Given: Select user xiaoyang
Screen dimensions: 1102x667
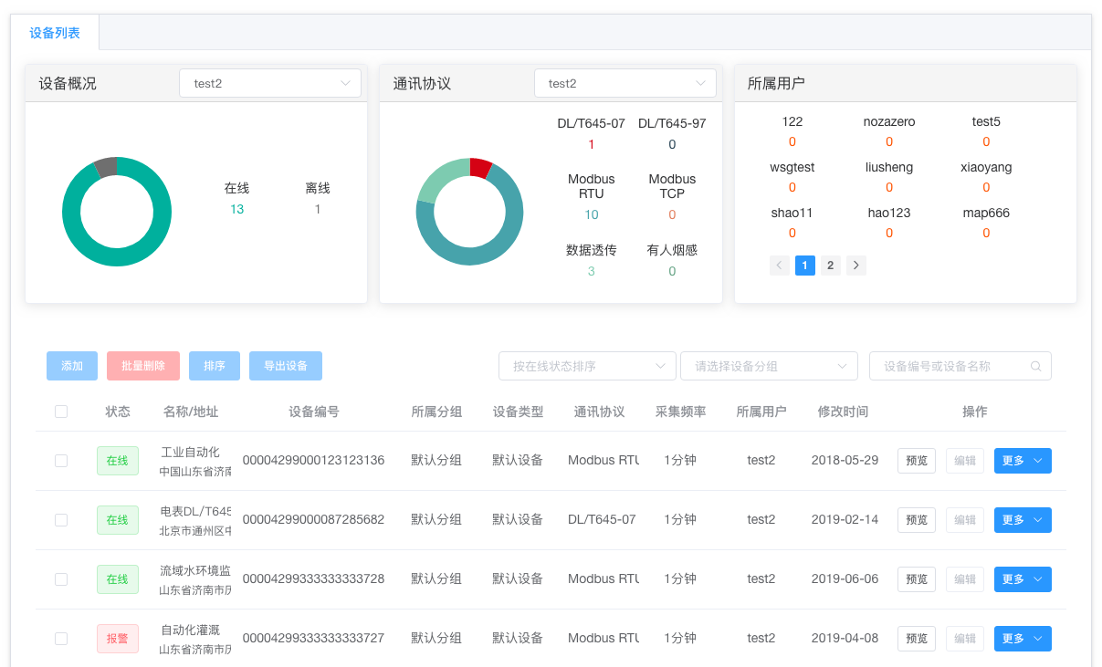Looking at the screenshot, I should click(x=986, y=167).
